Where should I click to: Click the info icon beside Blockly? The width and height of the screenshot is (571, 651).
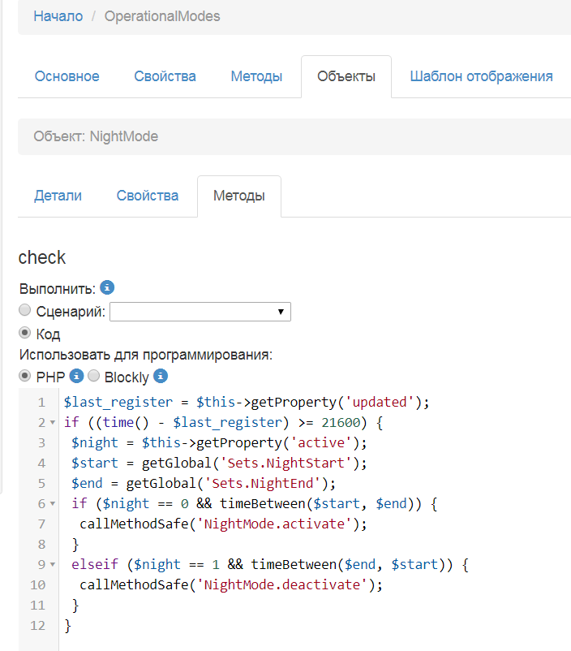[161, 376]
